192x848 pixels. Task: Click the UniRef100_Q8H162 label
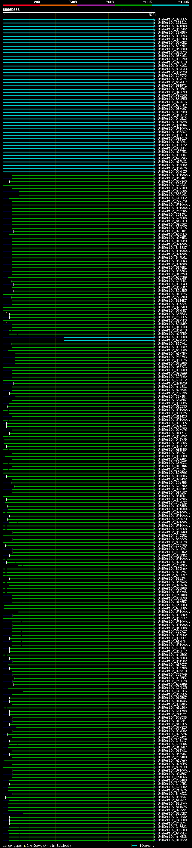[x=172, y=56]
